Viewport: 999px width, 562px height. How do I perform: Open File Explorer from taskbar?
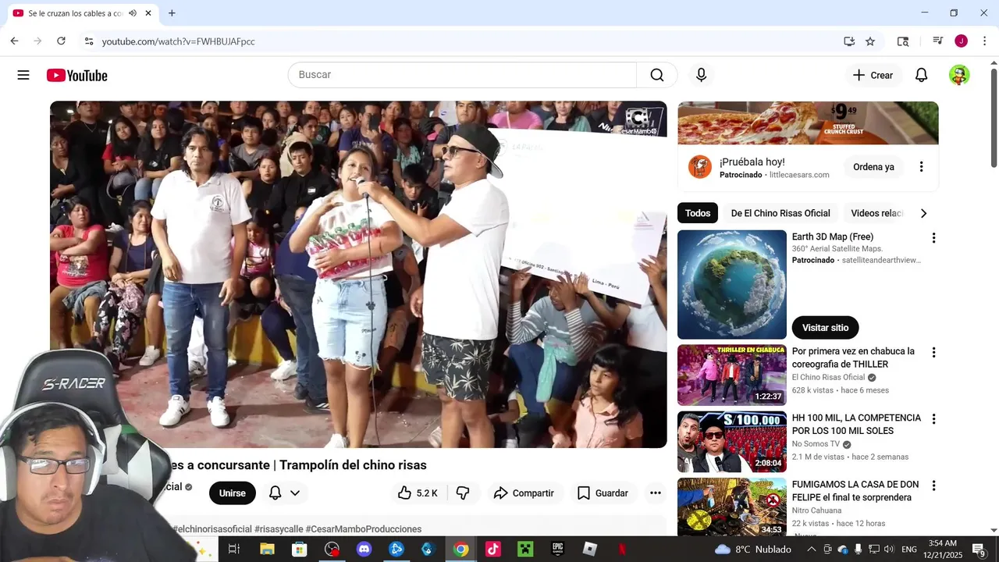pos(267,550)
